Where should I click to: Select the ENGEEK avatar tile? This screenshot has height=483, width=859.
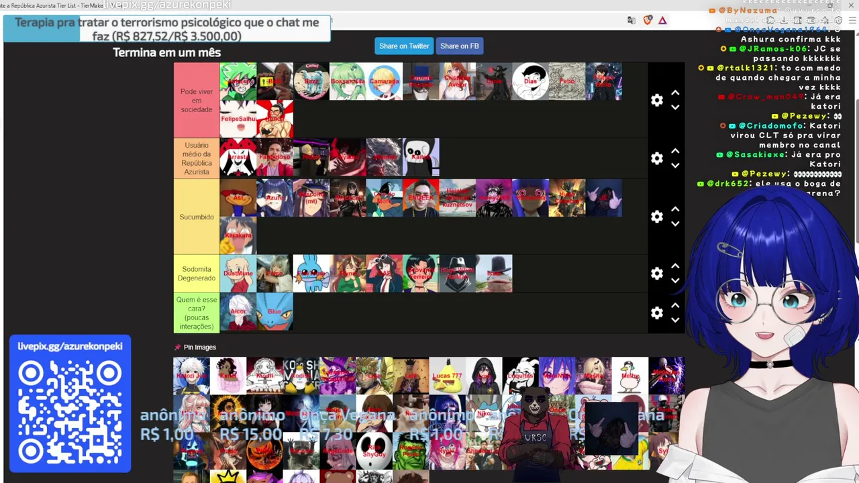click(x=421, y=198)
